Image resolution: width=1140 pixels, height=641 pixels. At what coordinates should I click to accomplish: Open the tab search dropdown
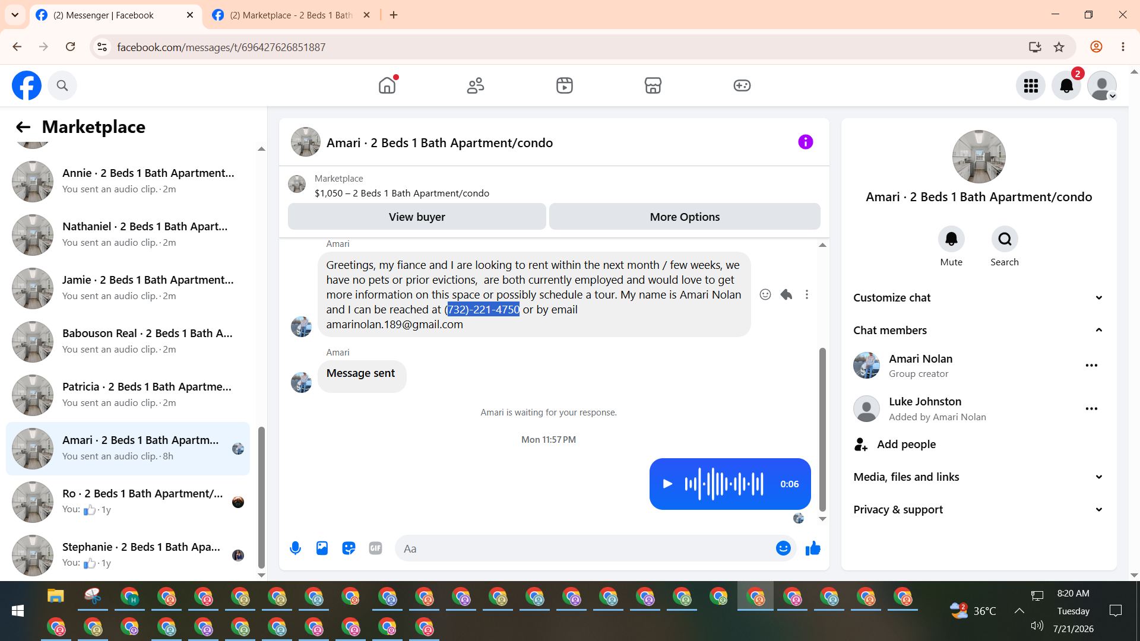[x=15, y=15]
